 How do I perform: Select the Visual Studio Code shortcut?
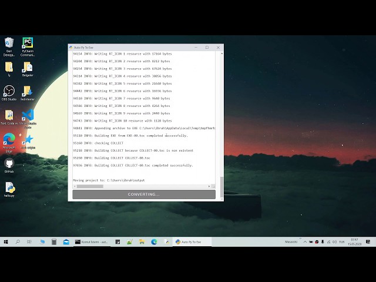click(28, 119)
